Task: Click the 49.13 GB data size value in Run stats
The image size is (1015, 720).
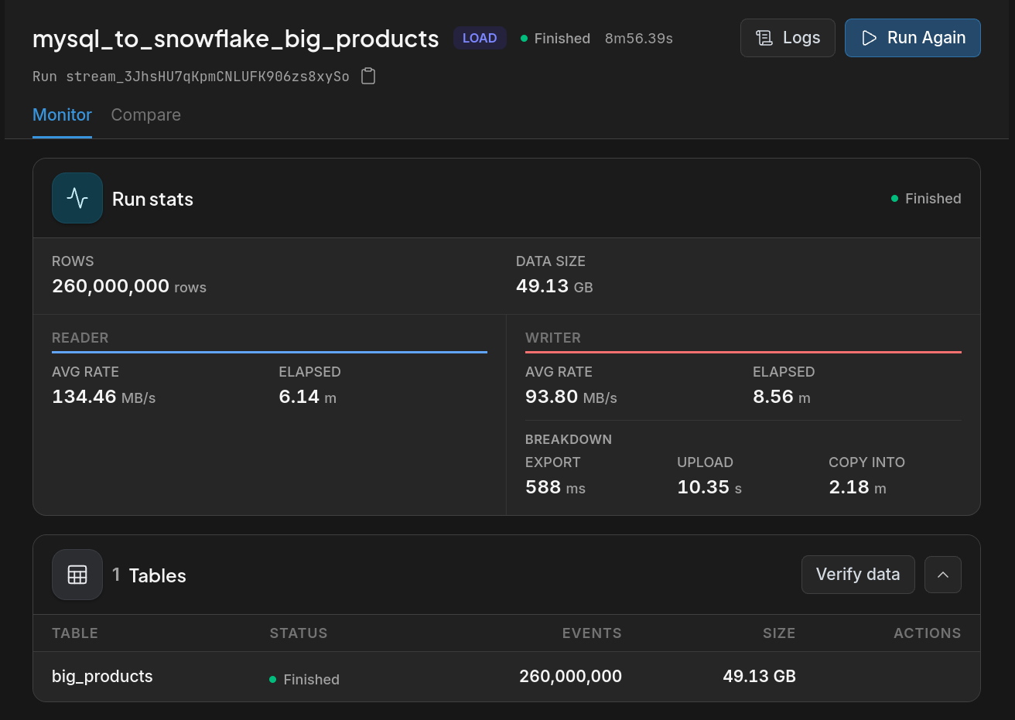Action: point(555,286)
